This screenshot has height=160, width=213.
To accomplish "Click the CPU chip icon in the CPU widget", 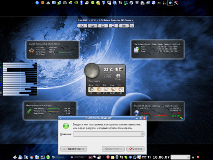I will 32,51.
